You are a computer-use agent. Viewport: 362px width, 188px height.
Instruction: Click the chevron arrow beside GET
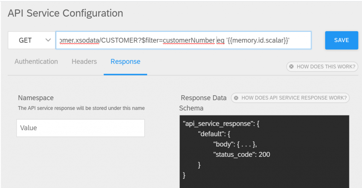(x=48, y=40)
